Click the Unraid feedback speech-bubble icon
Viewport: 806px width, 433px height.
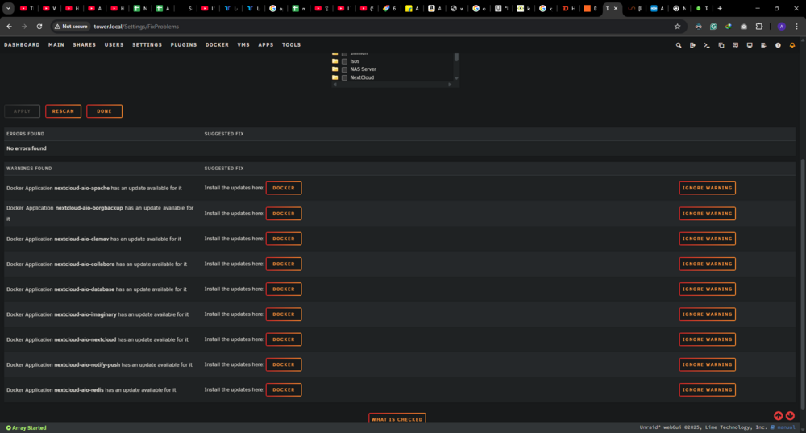pos(736,45)
